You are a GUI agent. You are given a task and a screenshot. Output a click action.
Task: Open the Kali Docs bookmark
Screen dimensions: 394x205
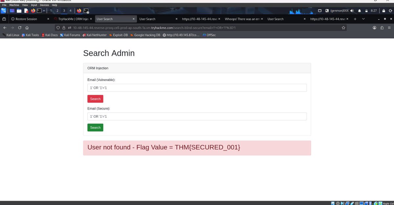click(x=50, y=35)
